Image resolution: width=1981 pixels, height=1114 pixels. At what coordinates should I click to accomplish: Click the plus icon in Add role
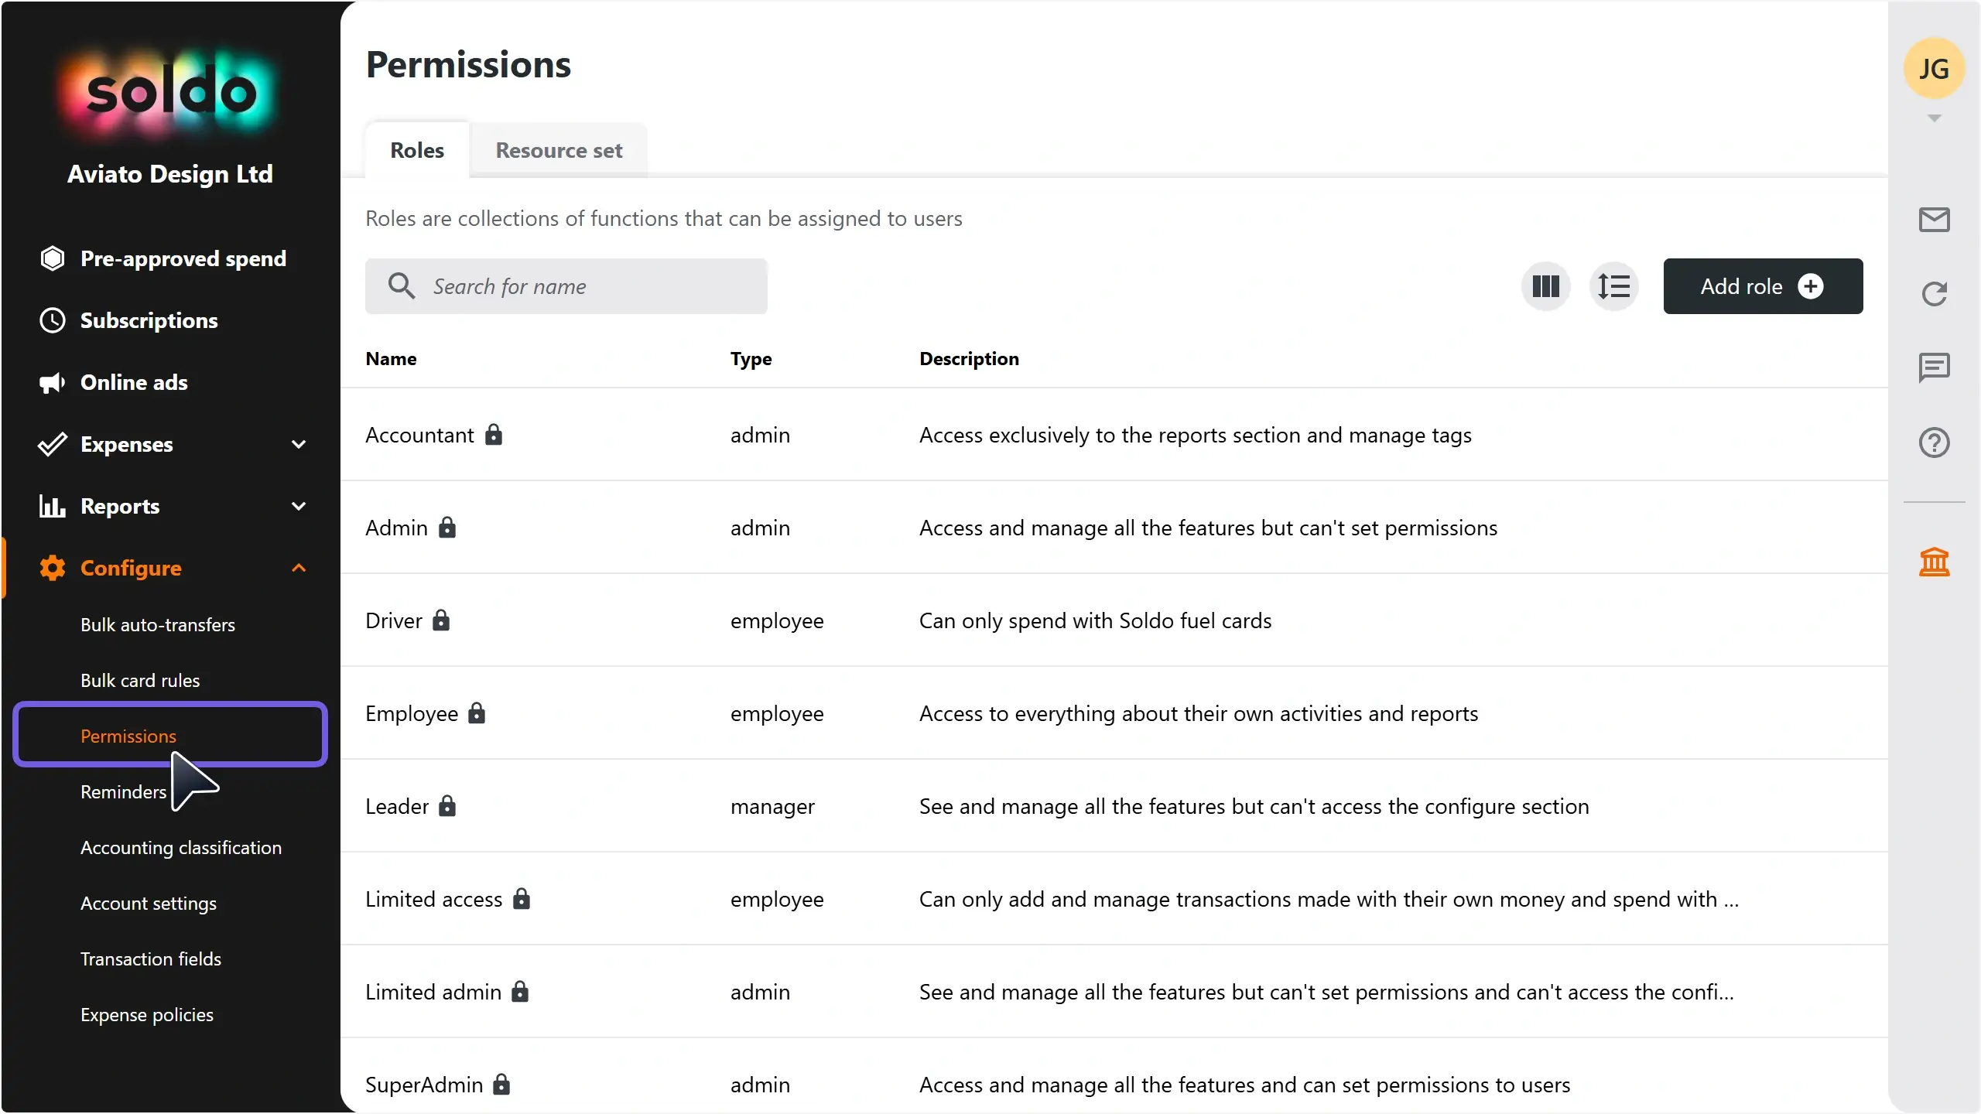[x=1811, y=286]
